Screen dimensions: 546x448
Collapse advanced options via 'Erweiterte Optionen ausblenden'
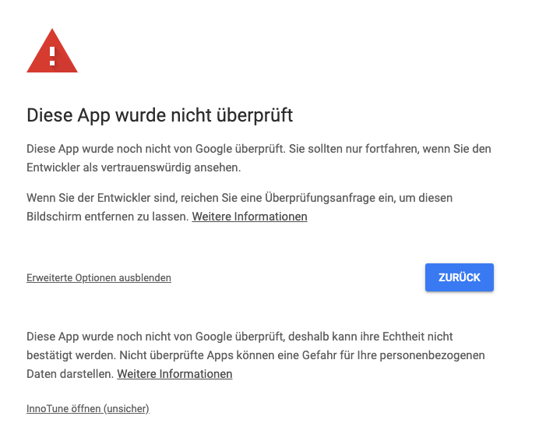coord(99,278)
